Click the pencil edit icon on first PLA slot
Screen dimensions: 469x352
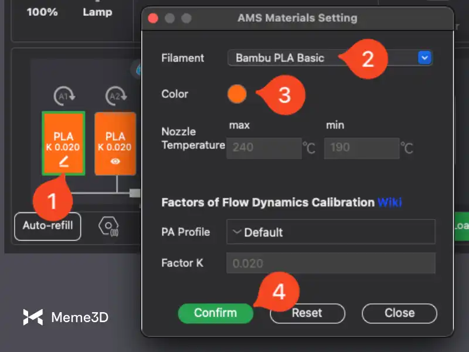[63, 163]
